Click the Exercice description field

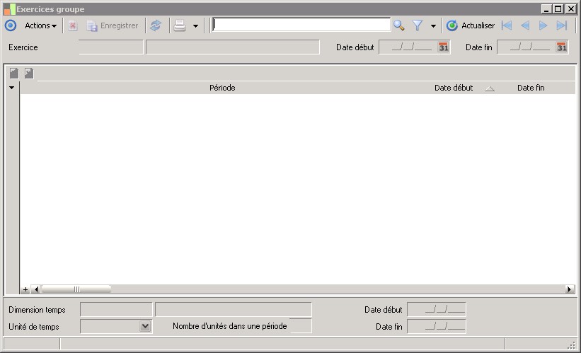(x=233, y=47)
